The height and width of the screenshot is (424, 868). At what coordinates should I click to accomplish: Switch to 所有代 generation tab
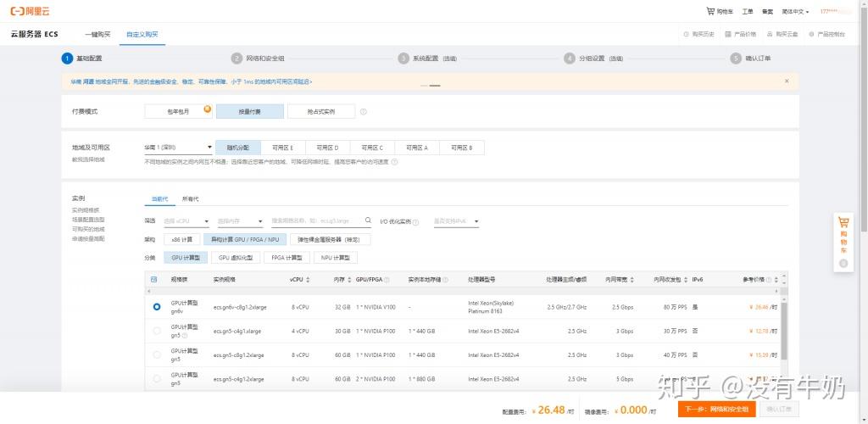[191, 198]
